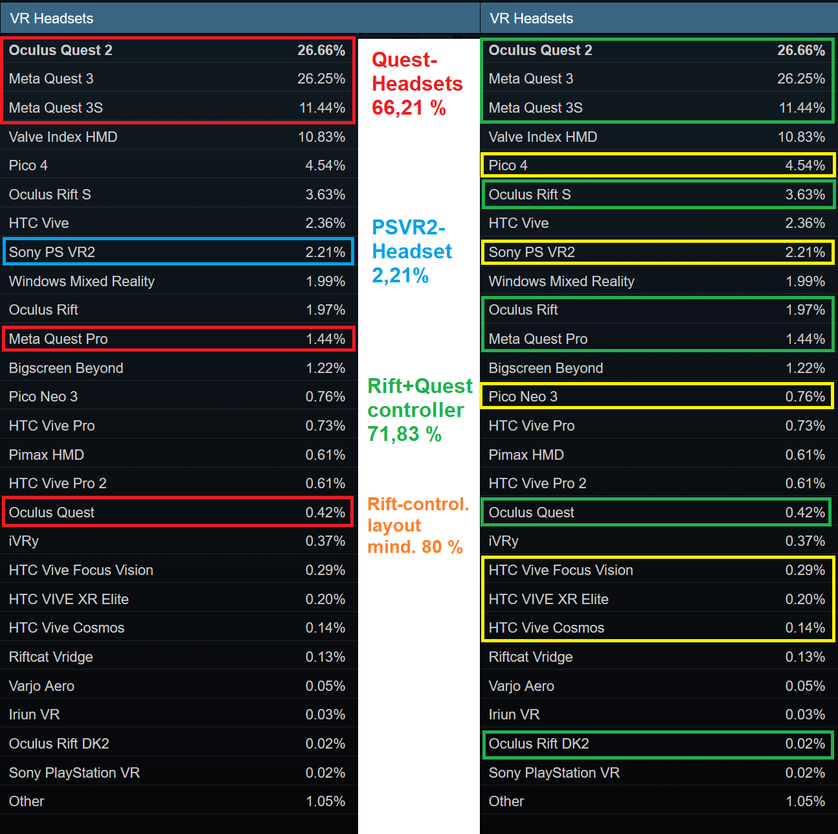The width and height of the screenshot is (838, 834).
Task: Select Meta Quest Pro in the right table
Action: tap(659, 339)
